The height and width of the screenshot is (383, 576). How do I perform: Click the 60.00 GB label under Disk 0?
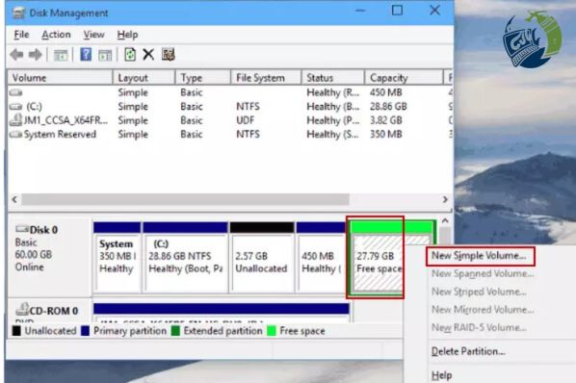(34, 254)
